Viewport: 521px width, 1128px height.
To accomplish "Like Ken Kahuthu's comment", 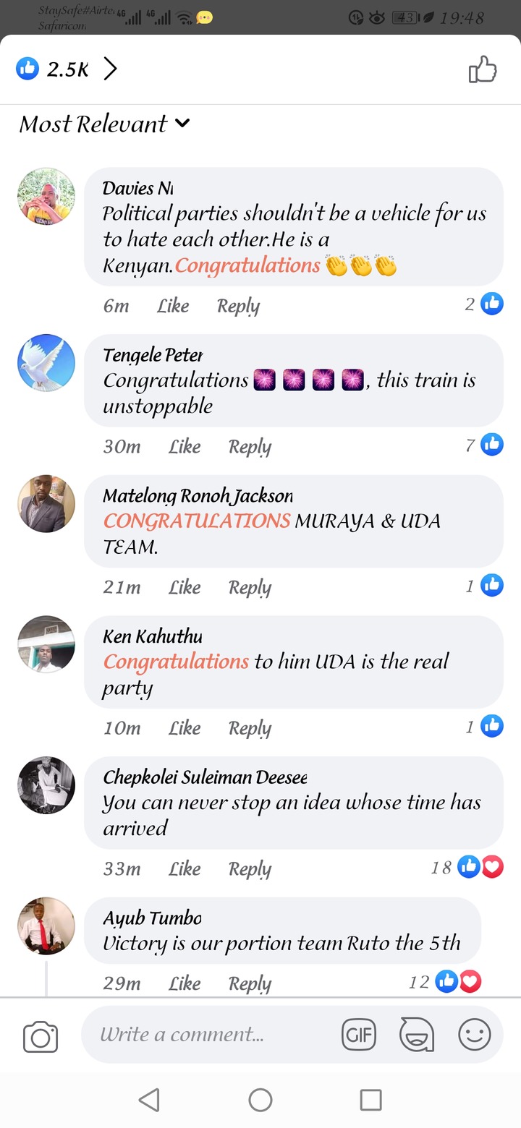I will 185,728.
